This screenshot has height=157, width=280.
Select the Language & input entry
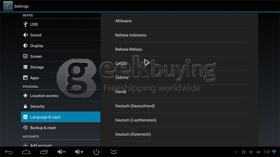(x=61, y=117)
